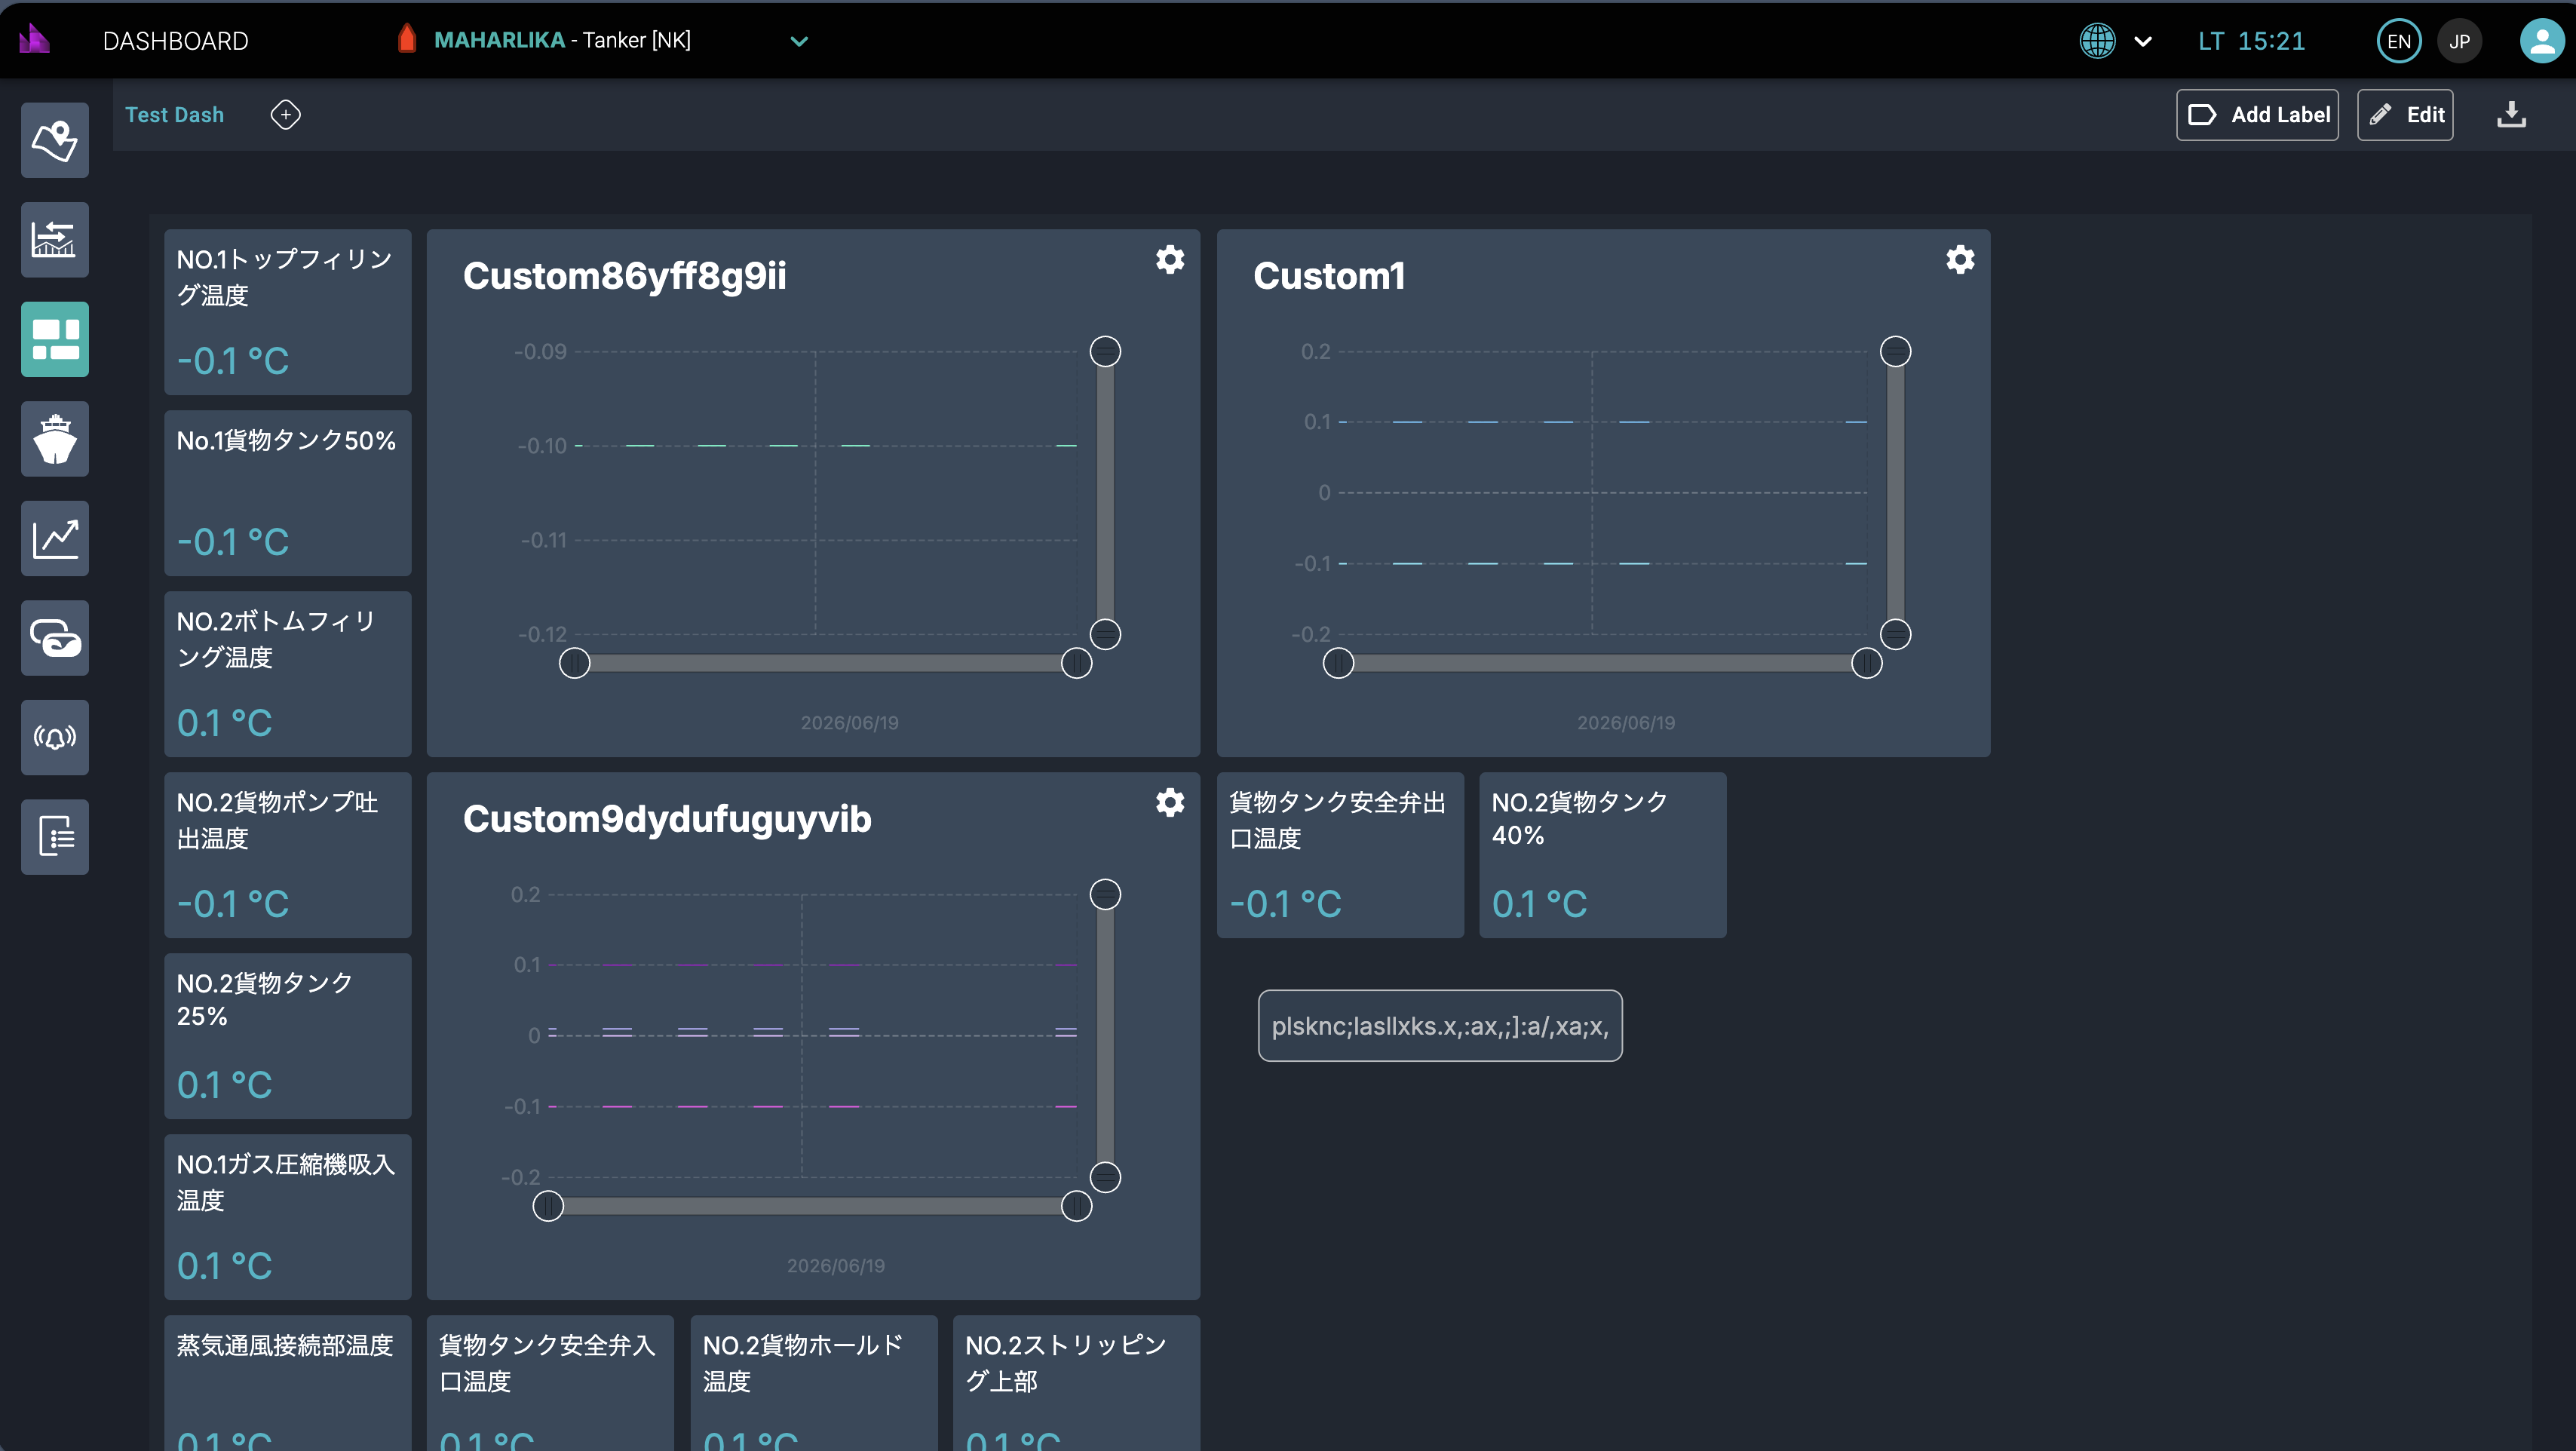
Task: Click top vertical range handle on Custom1
Action: coord(1895,351)
